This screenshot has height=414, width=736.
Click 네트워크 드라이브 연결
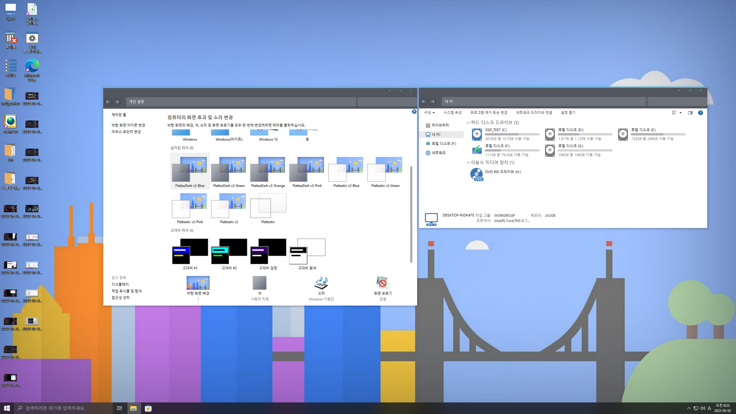pos(534,113)
